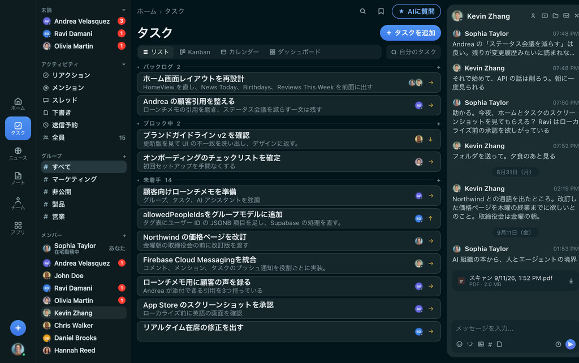Click the arrow on Firebase Cloud Messaging task
Screen dimensions: 579x363
430,263
